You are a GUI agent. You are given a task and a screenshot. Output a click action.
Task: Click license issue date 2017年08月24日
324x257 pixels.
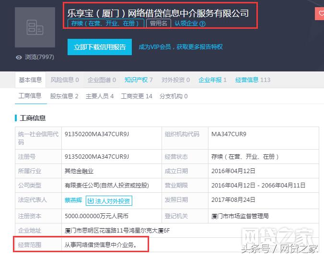(x=233, y=200)
